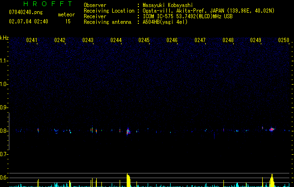
Task: Click the kHz axis unit label
Action: 4,38
